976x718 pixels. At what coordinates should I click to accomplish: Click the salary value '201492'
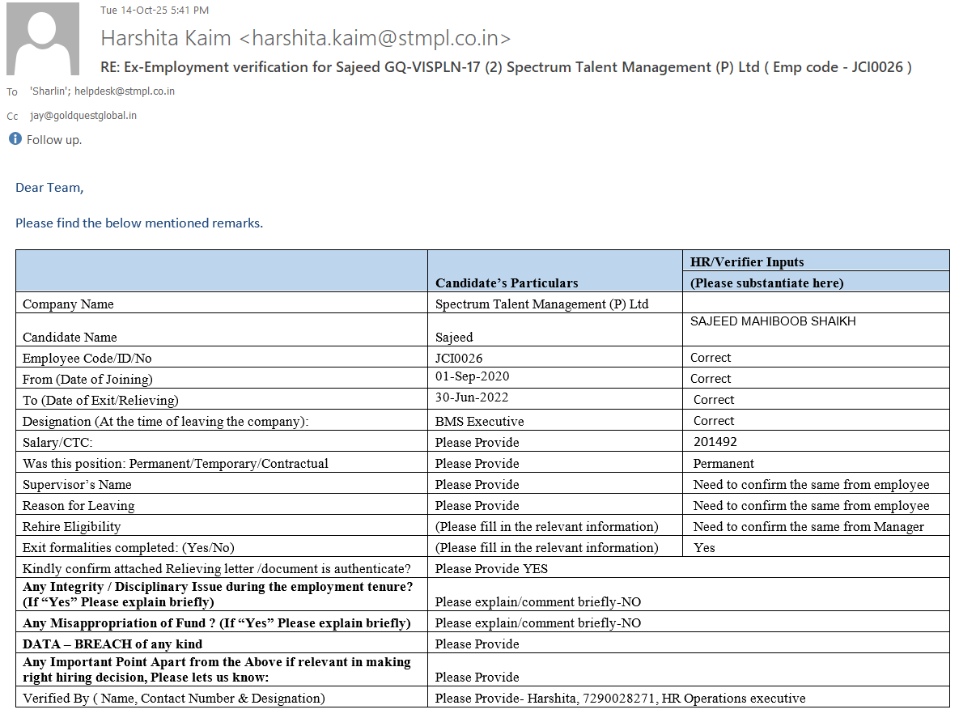(715, 442)
